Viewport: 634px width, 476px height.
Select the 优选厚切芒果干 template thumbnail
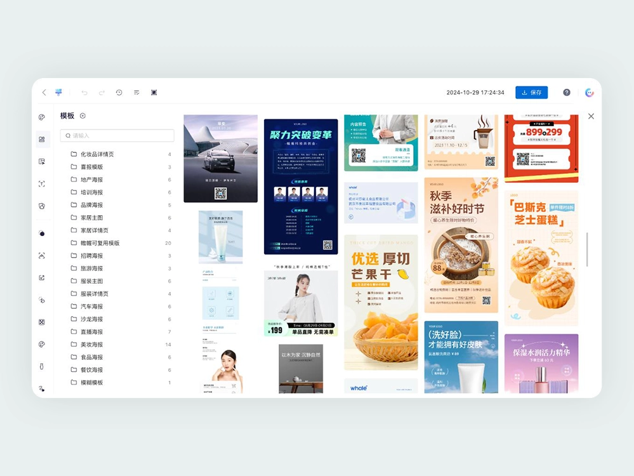point(381,302)
